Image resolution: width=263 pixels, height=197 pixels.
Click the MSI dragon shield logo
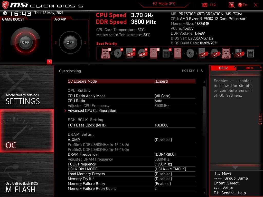[x=5, y=5]
